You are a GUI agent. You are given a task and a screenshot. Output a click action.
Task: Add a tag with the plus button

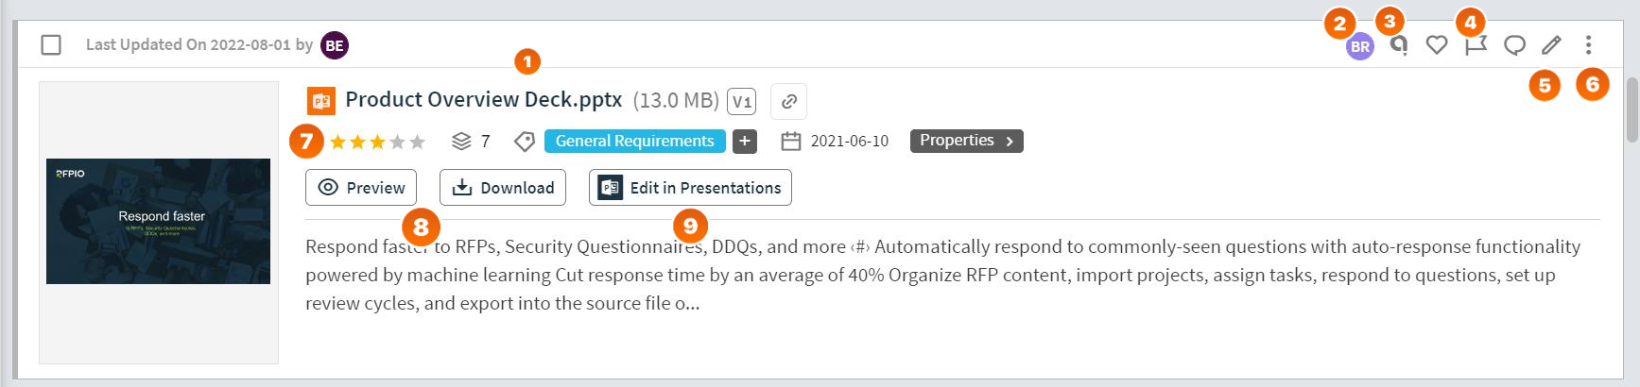point(745,141)
